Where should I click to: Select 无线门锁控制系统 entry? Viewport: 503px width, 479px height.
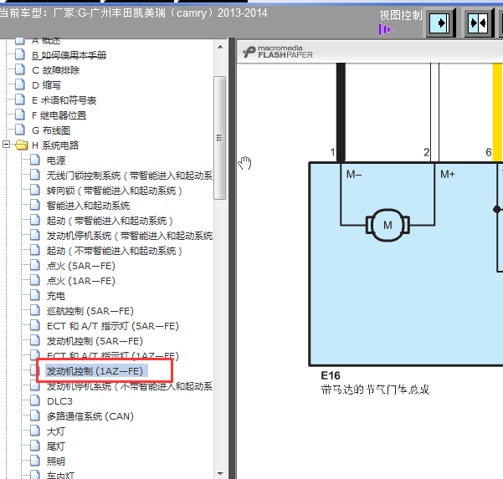tap(129, 176)
